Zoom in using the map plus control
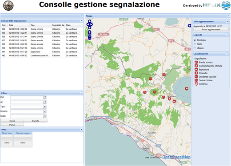This screenshot has height=166, width=231. pyautogui.click(x=90, y=32)
